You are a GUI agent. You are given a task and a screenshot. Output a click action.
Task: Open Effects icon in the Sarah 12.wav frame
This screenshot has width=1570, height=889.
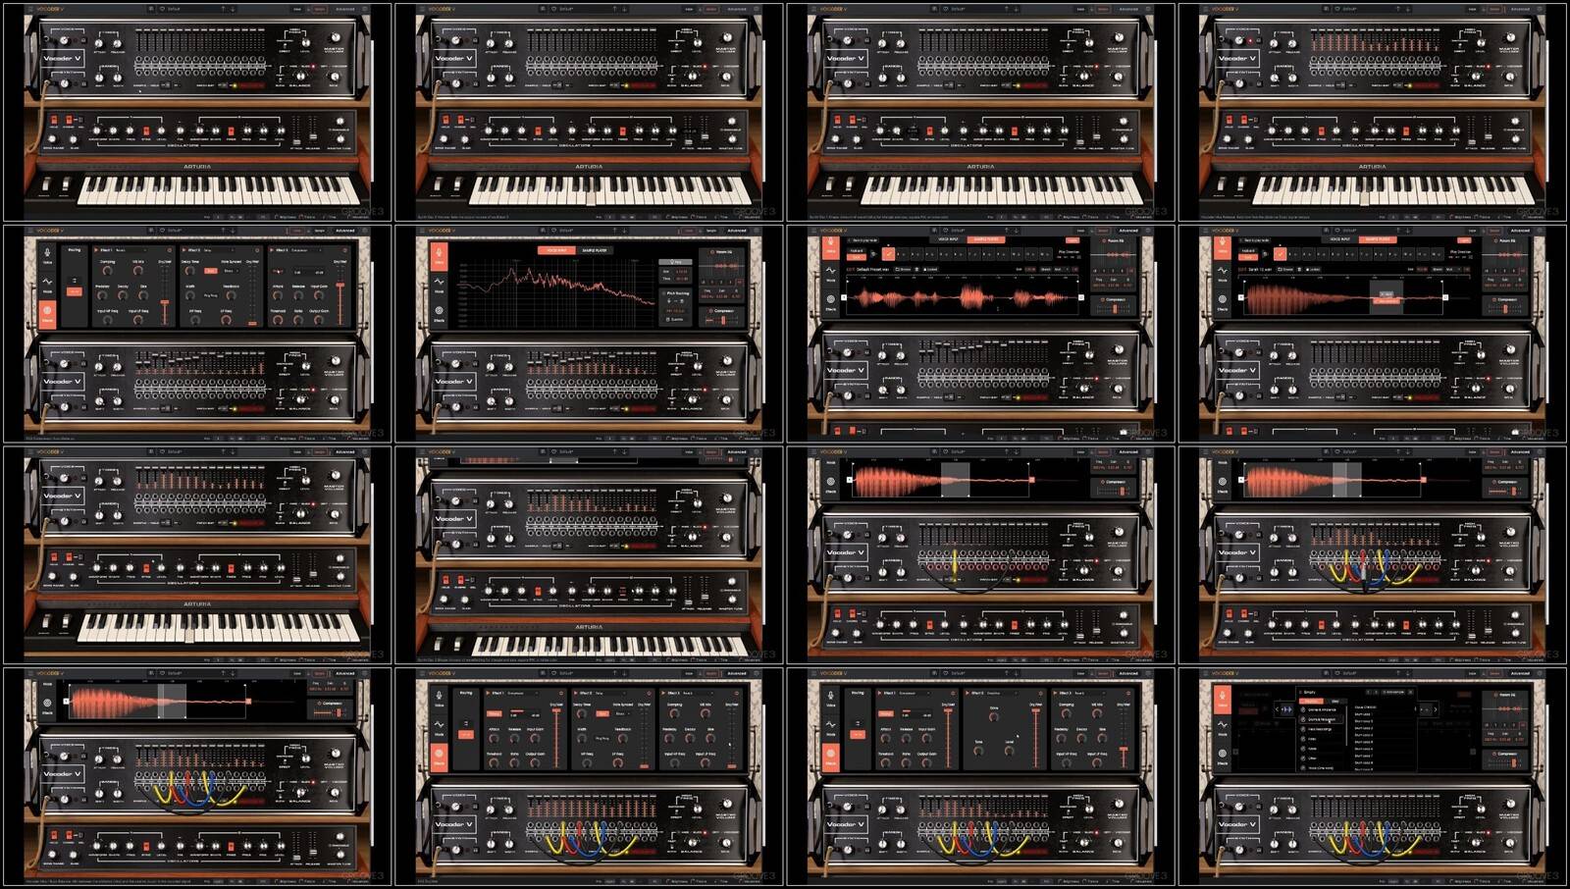click(1222, 301)
